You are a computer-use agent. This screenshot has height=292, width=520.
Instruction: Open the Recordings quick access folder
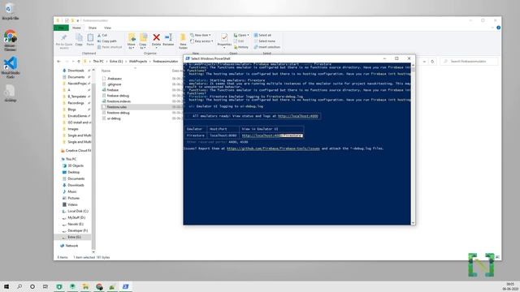[76, 103]
